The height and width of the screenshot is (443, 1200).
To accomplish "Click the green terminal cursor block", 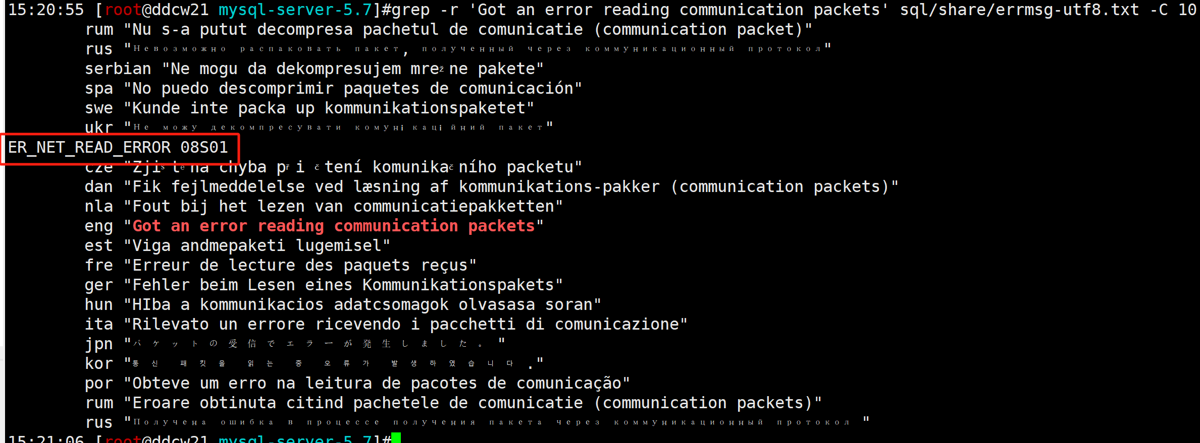I will (x=396, y=438).
